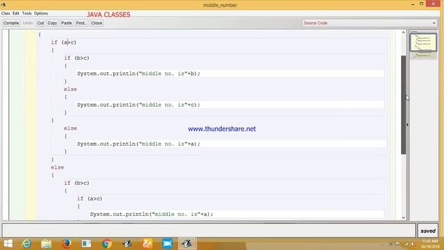Screen dimensions: 444x250
Task: Open first BlueJ bird icon in taskbar
Action: pyautogui.click(x=127, y=244)
